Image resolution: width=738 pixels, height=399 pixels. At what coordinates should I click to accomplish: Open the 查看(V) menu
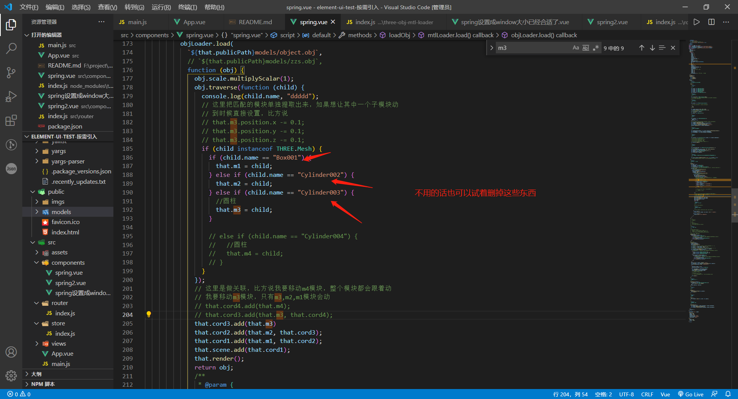[107, 7]
